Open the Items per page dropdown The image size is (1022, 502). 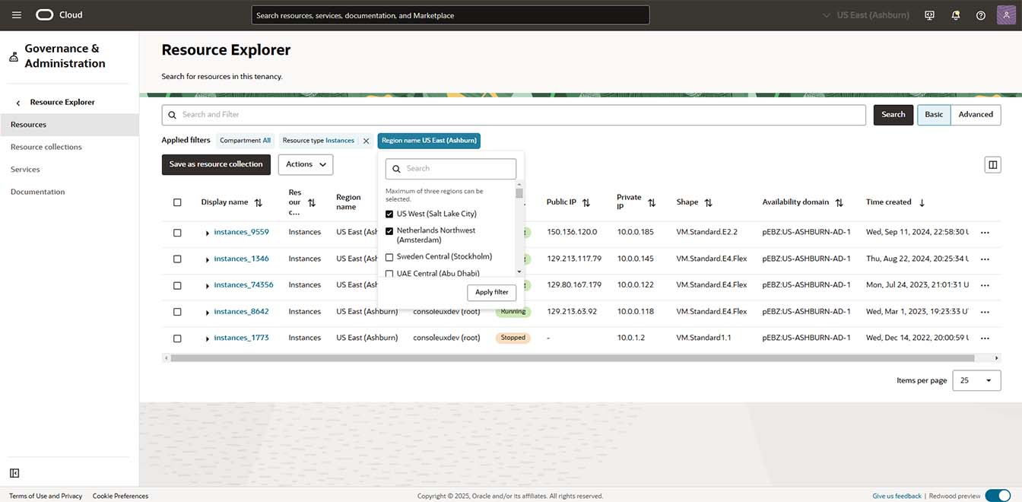976,380
